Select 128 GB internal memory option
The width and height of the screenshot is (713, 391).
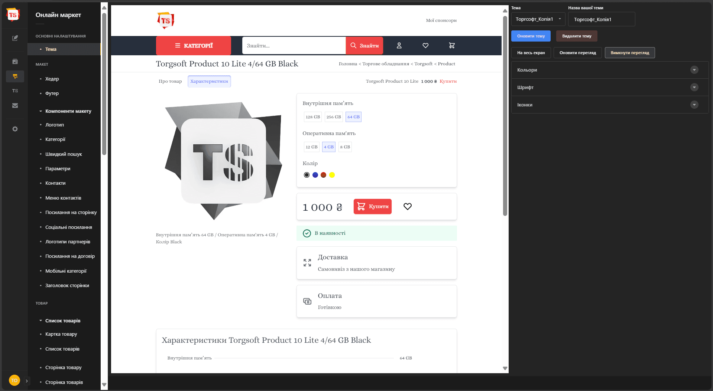tap(313, 117)
